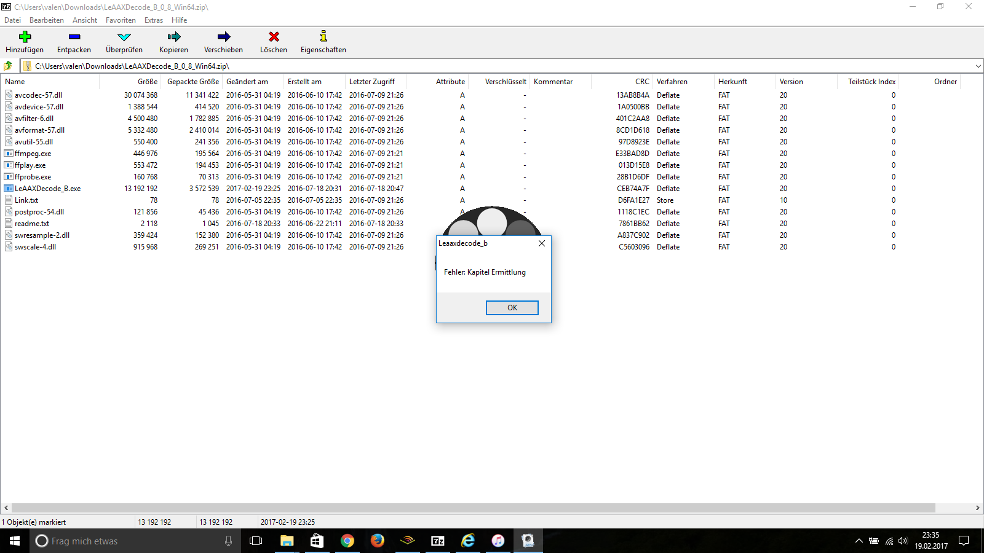
Task: Click the Hinzufügen green plus icon
Action: 25,37
